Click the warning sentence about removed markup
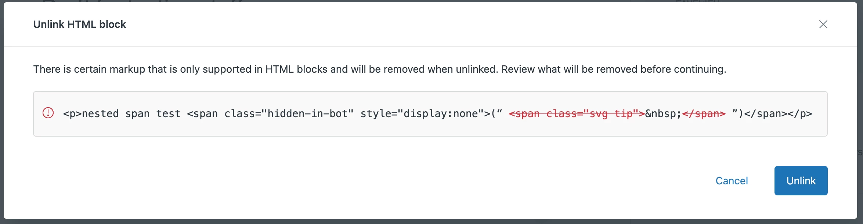Image resolution: width=863 pixels, height=224 pixels. click(380, 69)
